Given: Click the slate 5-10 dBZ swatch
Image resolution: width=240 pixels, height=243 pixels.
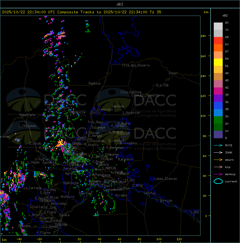Looking at the screenshot, I should pyautogui.click(x=218, y=134).
